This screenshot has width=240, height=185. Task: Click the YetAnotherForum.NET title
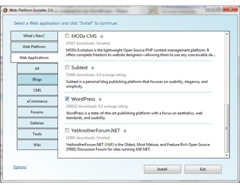[x=96, y=130]
